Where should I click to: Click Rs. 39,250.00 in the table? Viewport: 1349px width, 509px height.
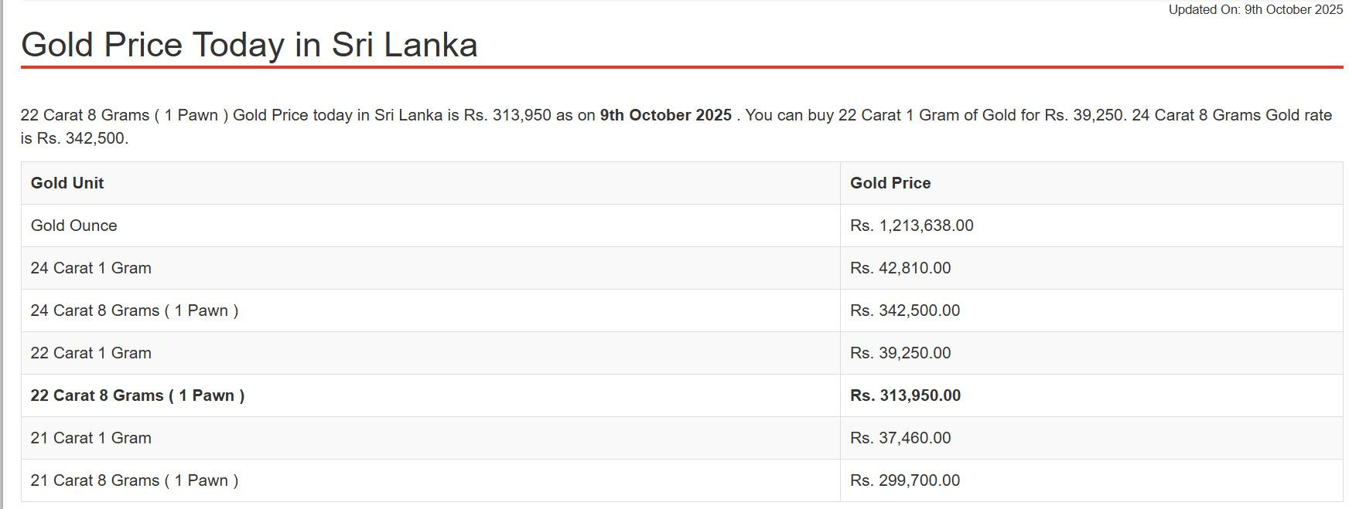pos(900,353)
